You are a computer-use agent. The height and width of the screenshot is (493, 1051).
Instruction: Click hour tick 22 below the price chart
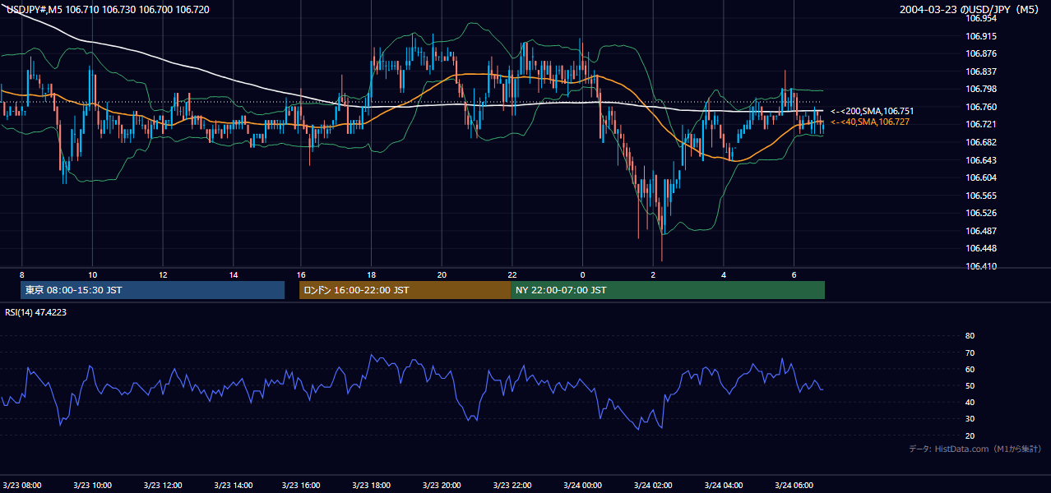click(x=512, y=274)
